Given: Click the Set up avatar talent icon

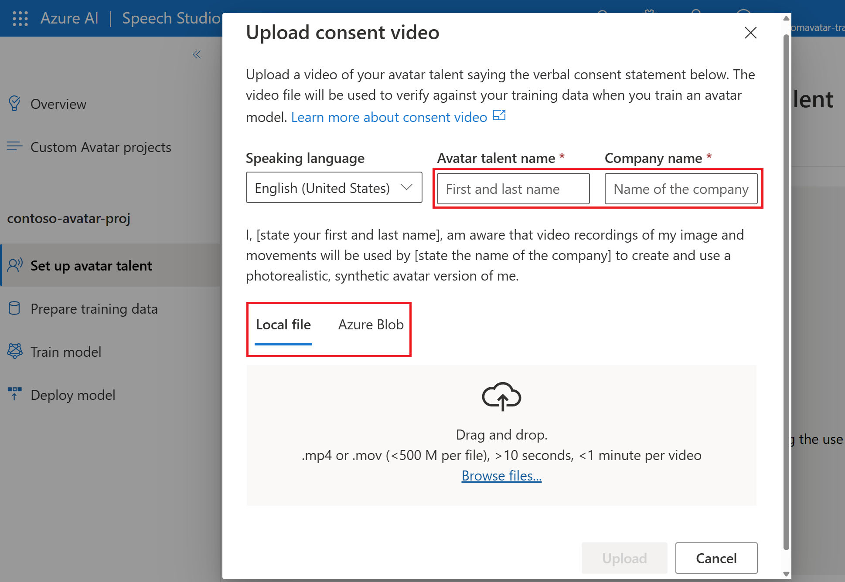Looking at the screenshot, I should tap(15, 265).
